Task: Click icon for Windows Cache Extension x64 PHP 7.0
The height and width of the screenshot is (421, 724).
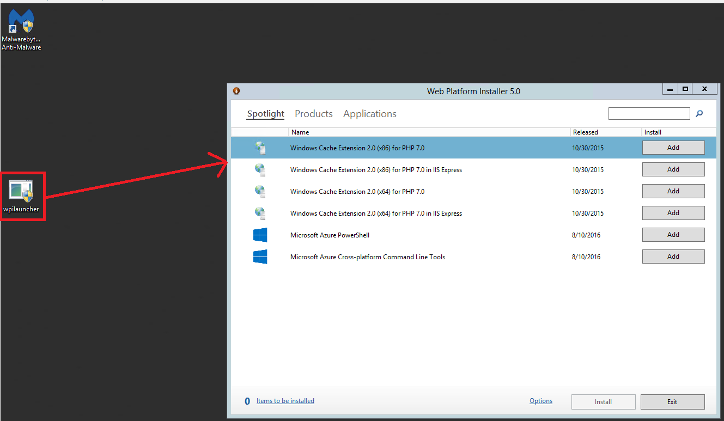Action: (260, 191)
